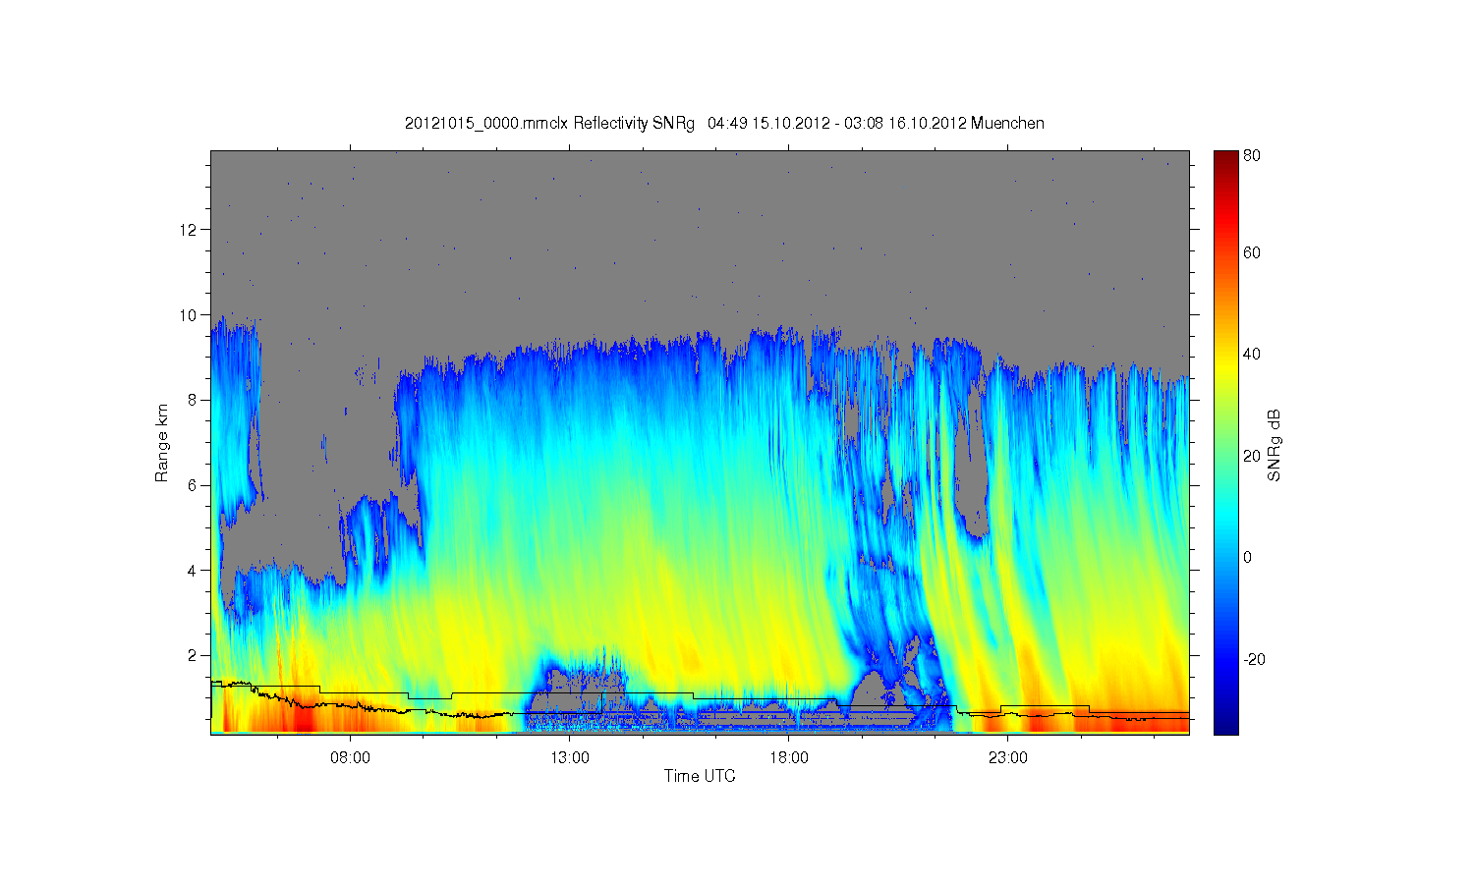Image resolution: width=1474 pixels, height=884 pixels.
Task: Click the 12 km range tick label
Action: [x=189, y=230]
